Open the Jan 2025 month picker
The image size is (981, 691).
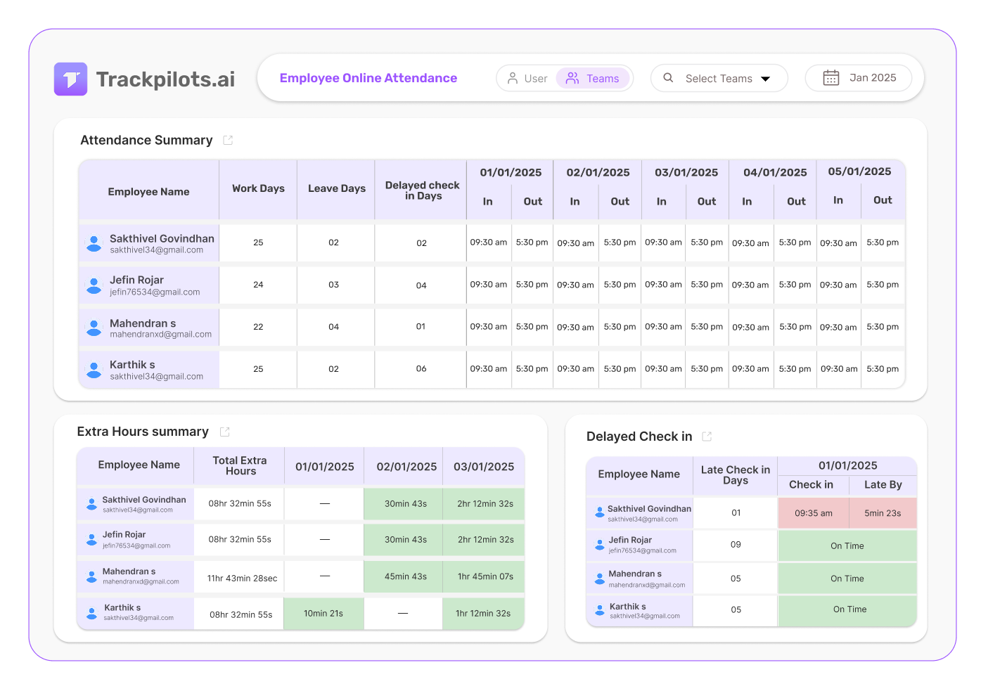click(x=872, y=78)
